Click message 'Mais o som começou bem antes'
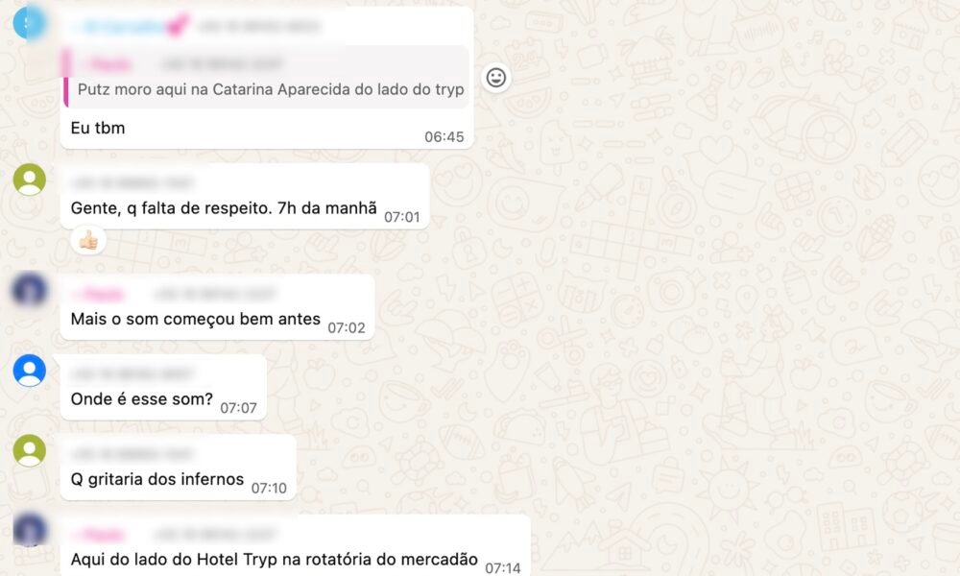This screenshot has width=960, height=576. [x=195, y=319]
